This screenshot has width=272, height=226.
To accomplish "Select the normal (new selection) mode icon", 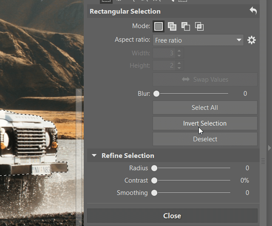I will click(x=159, y=26).
